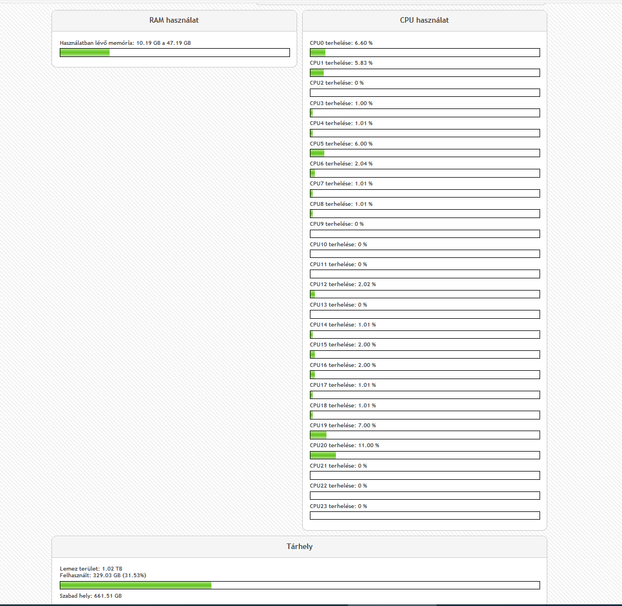Viewport: 622px width, 606px height.
Task: Click the CPU18 load bar
Action: tap(425, 415)
